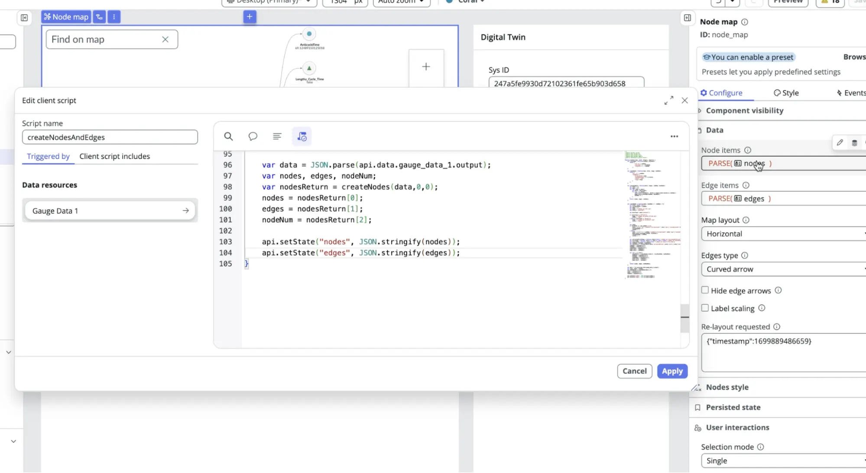This screenshot has height=473, width=866.
Task: Toggle the left panel icon near Node map
Action: pyautogui.click(x=24, y=18)
